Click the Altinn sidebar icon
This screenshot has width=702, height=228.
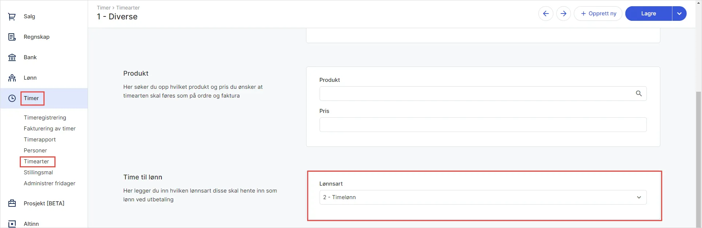pyautogui.click(x=12, y=224)
